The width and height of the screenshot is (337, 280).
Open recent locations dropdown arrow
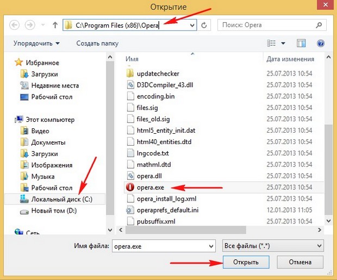[43, 25]
